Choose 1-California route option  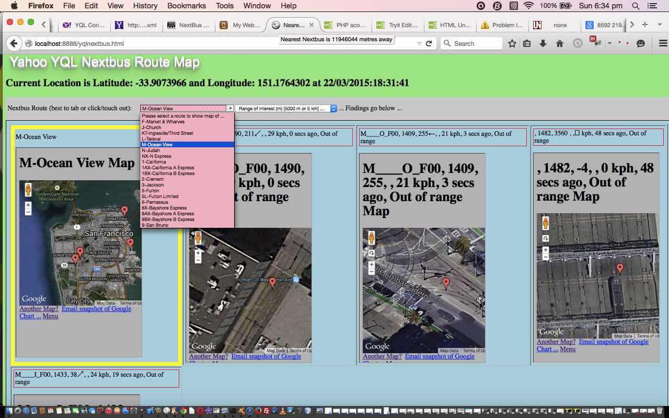[x=187, y=162]
